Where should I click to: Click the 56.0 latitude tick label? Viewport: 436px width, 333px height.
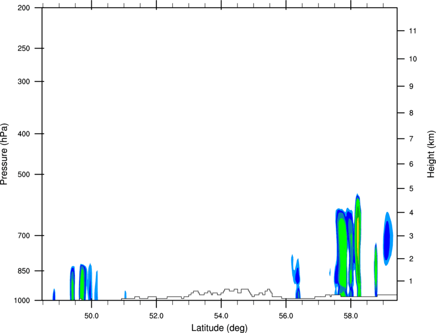point(286,316)
